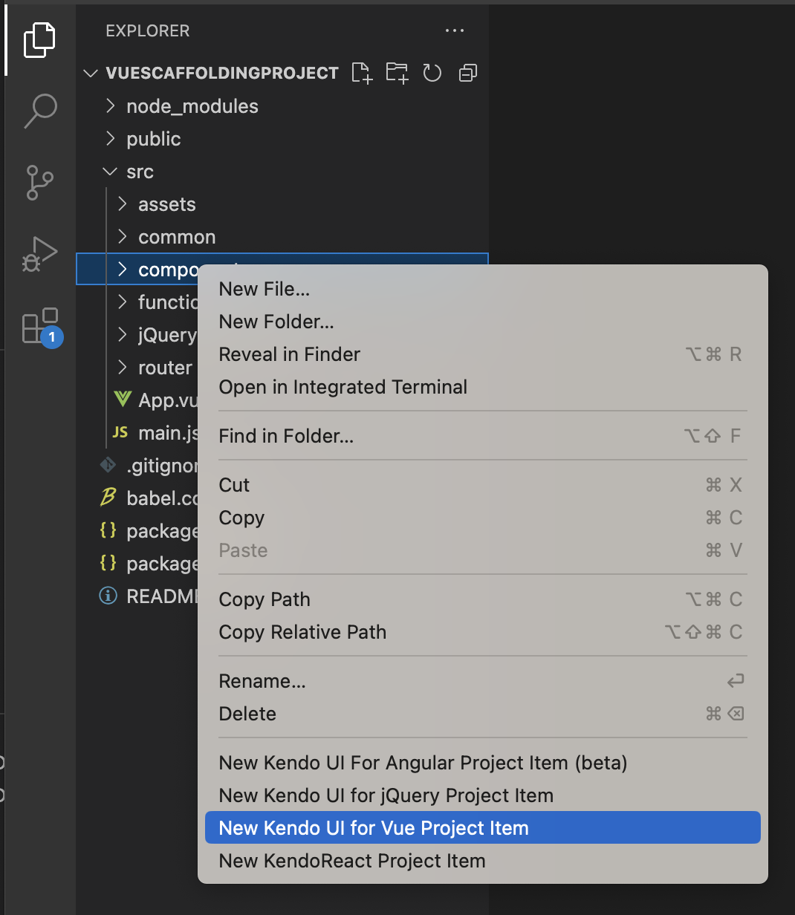This screenshot has height=915, width=795.
Task: Click the Refresh Explorer icon
Action: click(x=432, y=72)
